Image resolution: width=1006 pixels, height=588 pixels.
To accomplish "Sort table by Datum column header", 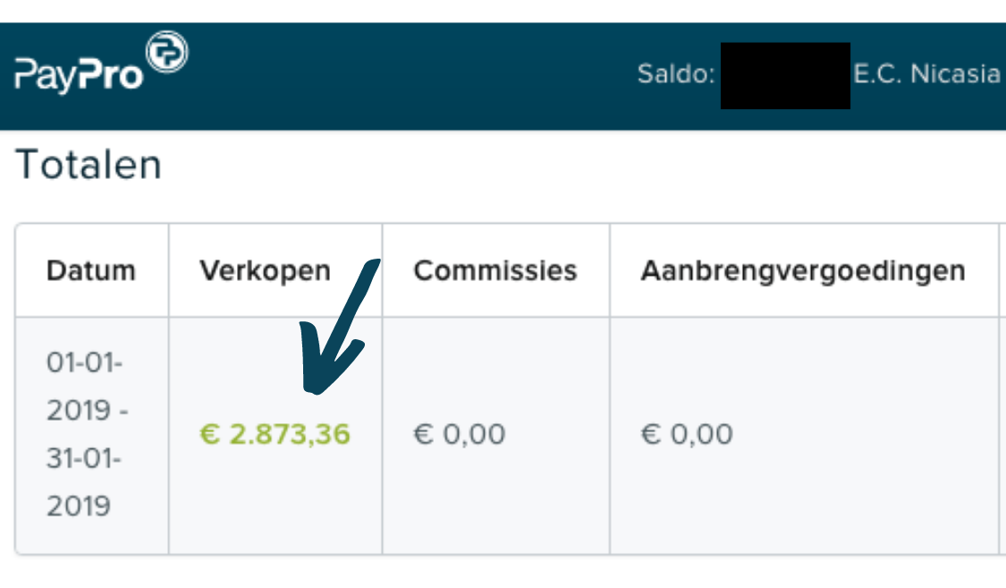I will [91, 270].
